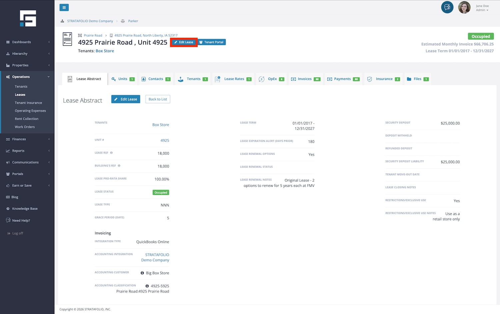Click the STRATAFOLIO logo in sidebar
Viewport: 500px width, 314px height.
click(28, 18)
